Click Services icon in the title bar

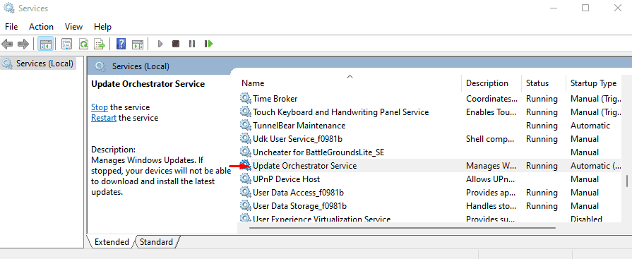coord(9,8)
